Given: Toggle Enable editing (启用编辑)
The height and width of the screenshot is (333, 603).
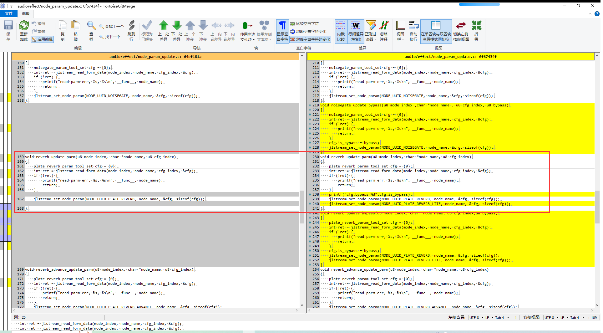Looking at the screenshot, I should coord(42,39).
